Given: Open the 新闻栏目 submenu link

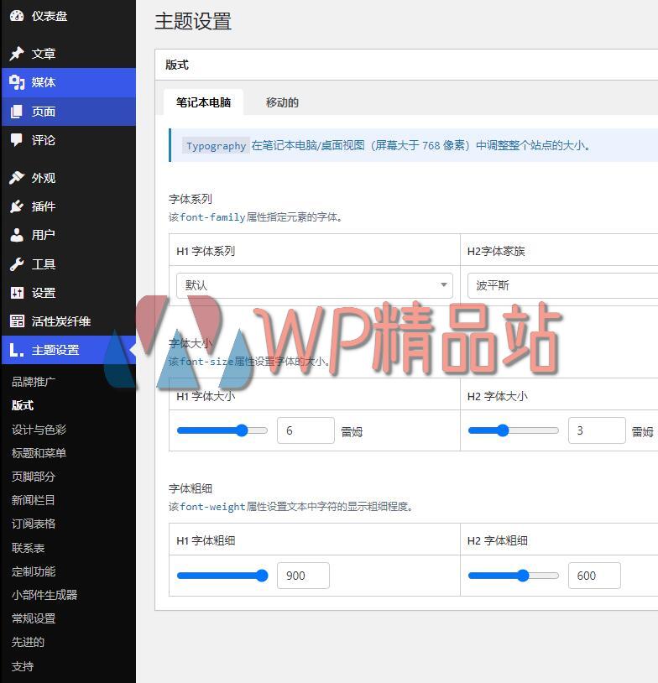Looking at the screenshot, I should click(x=33, y=499).
